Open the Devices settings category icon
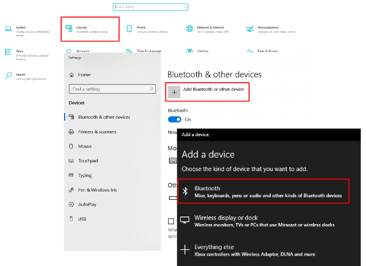 click(69, 29)
